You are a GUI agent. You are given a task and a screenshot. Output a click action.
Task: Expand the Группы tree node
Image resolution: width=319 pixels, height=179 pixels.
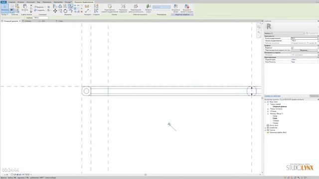coord(266,130)
